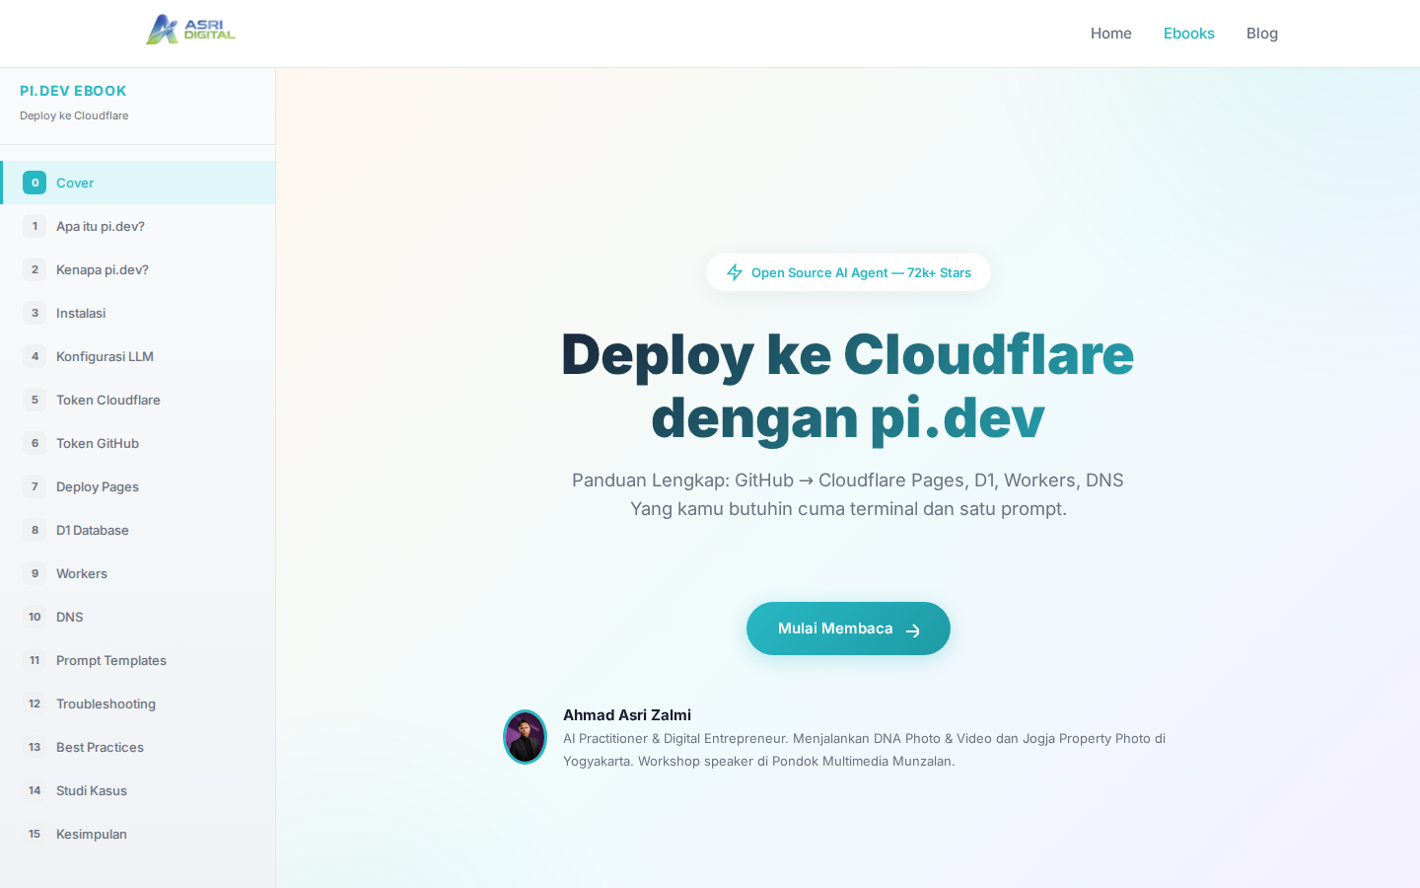The width and height of the screenshot is (1420, 888).
Task: Click the chapter 9 number badge
Action: pos(35,573)
